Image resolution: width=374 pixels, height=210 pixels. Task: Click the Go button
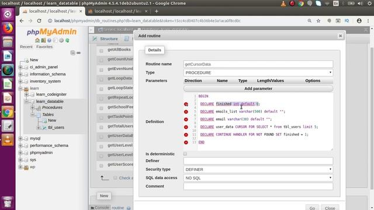[x=312, y=208]
